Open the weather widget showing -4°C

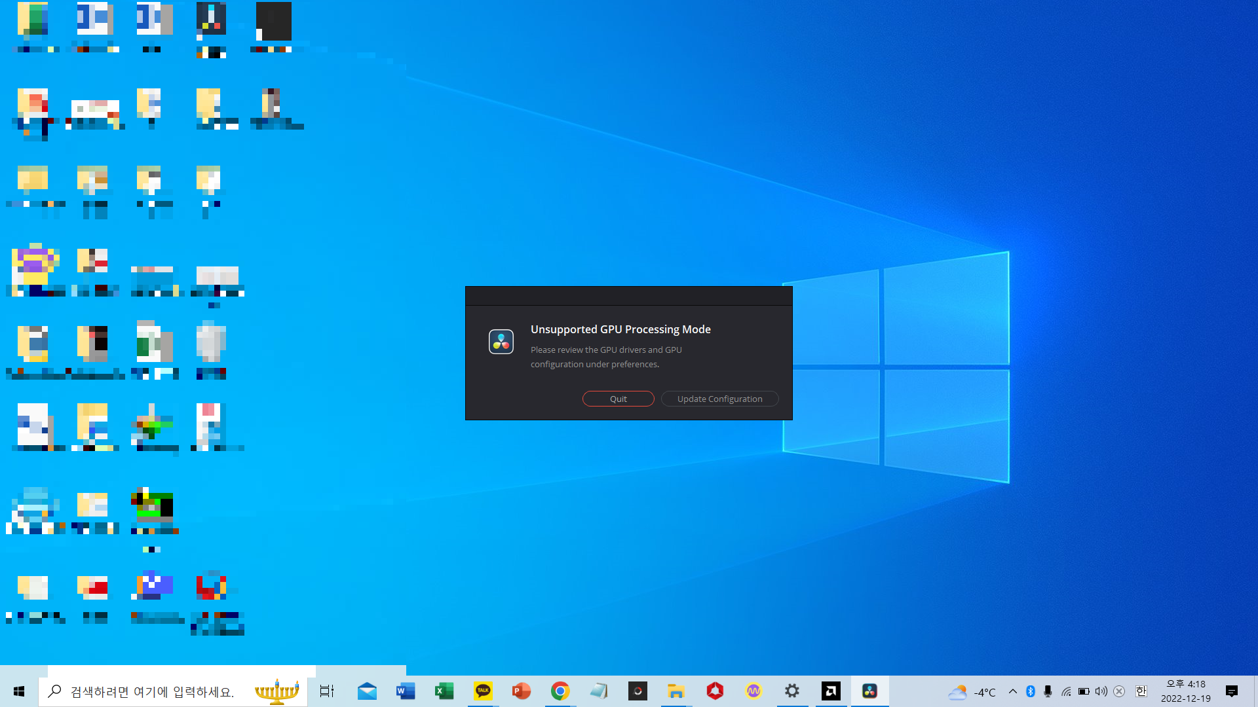pyautogui.click(x=972, y=692)
